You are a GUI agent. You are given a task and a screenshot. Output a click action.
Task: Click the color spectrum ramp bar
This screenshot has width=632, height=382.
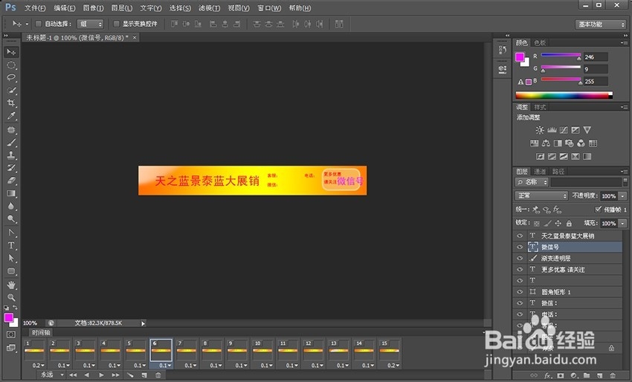564,95
